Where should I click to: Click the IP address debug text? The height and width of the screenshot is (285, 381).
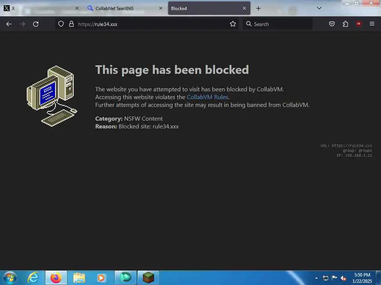pos(354,155)
